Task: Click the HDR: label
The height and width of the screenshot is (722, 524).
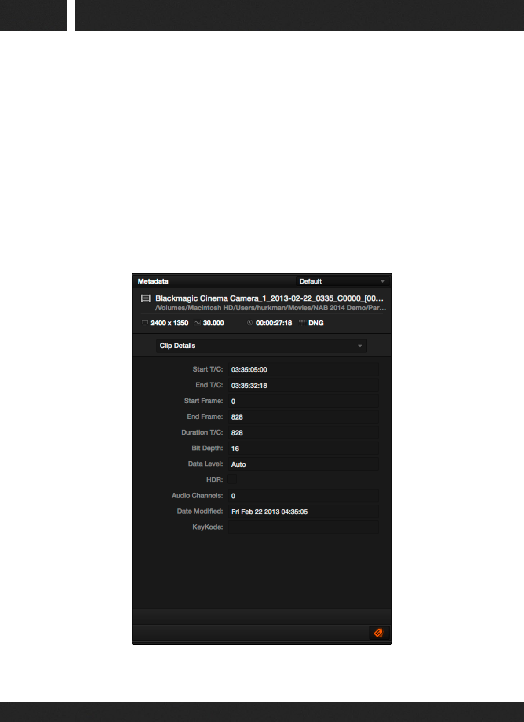Action: point(214,480)
